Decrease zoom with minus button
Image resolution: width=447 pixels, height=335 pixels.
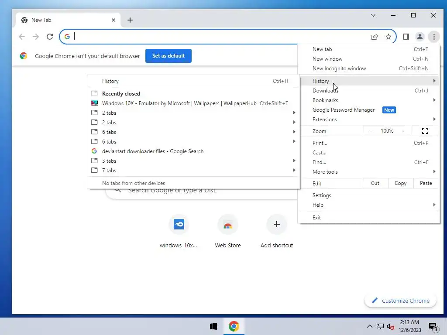[x=371, y=131]
